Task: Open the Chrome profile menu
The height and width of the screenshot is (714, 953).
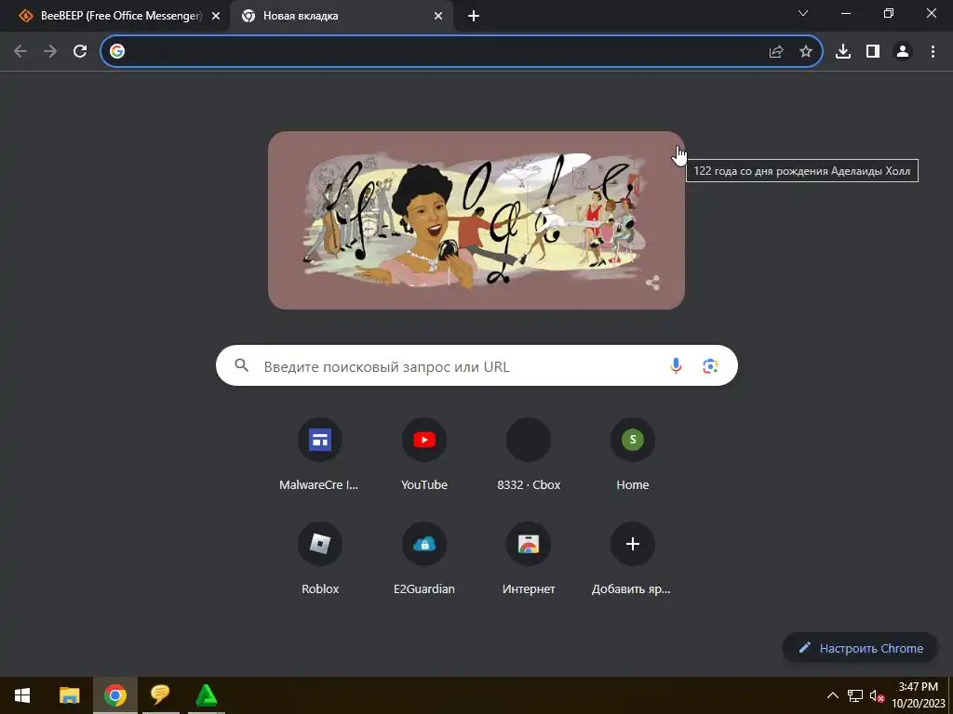Action: (903, 52)
